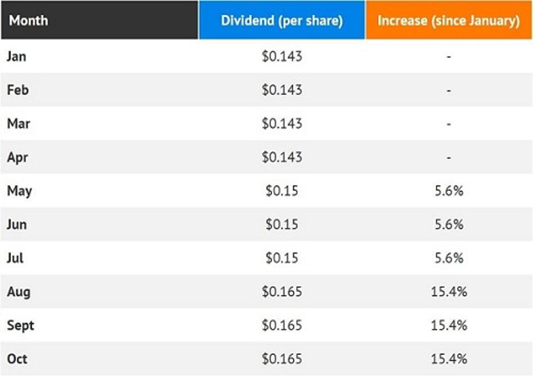
Task: Select the Mar row label
Action: (x=18, y=123)
